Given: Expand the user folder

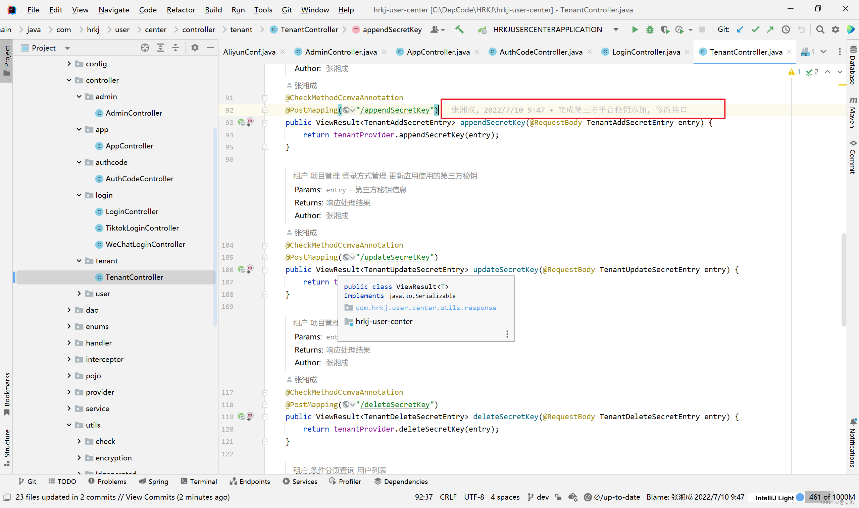Looking at the screenshot, I should click(79, 294).
